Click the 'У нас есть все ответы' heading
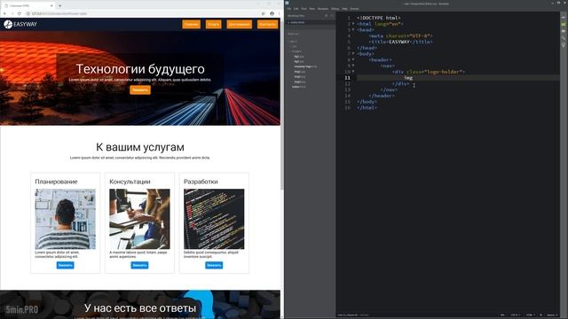This screenshot has height=319, width=568. 140,308
